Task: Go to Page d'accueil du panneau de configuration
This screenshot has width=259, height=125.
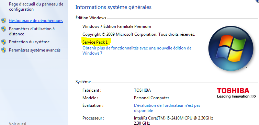Action: (36, 7)
